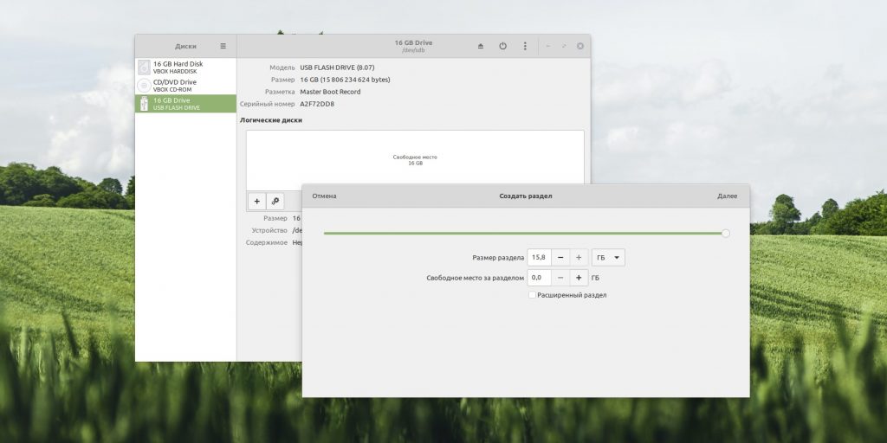Screen dimensions: 887x443
Task: Click the Размер раздела value field
Action: coord(539,258)
